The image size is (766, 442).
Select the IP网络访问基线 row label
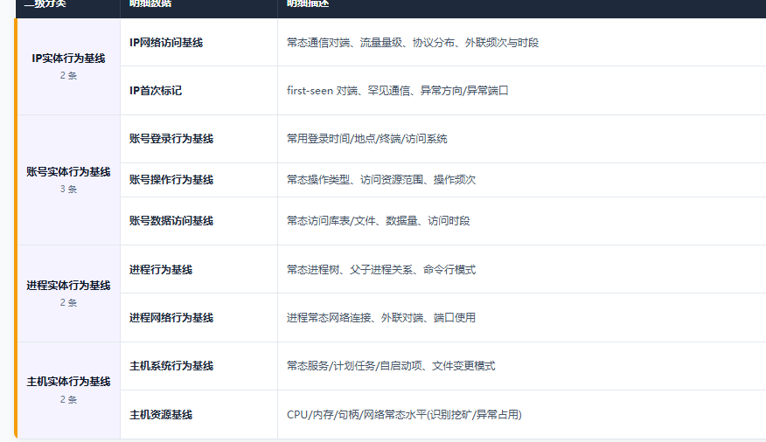pyautogui.click(x=166, y=43)
